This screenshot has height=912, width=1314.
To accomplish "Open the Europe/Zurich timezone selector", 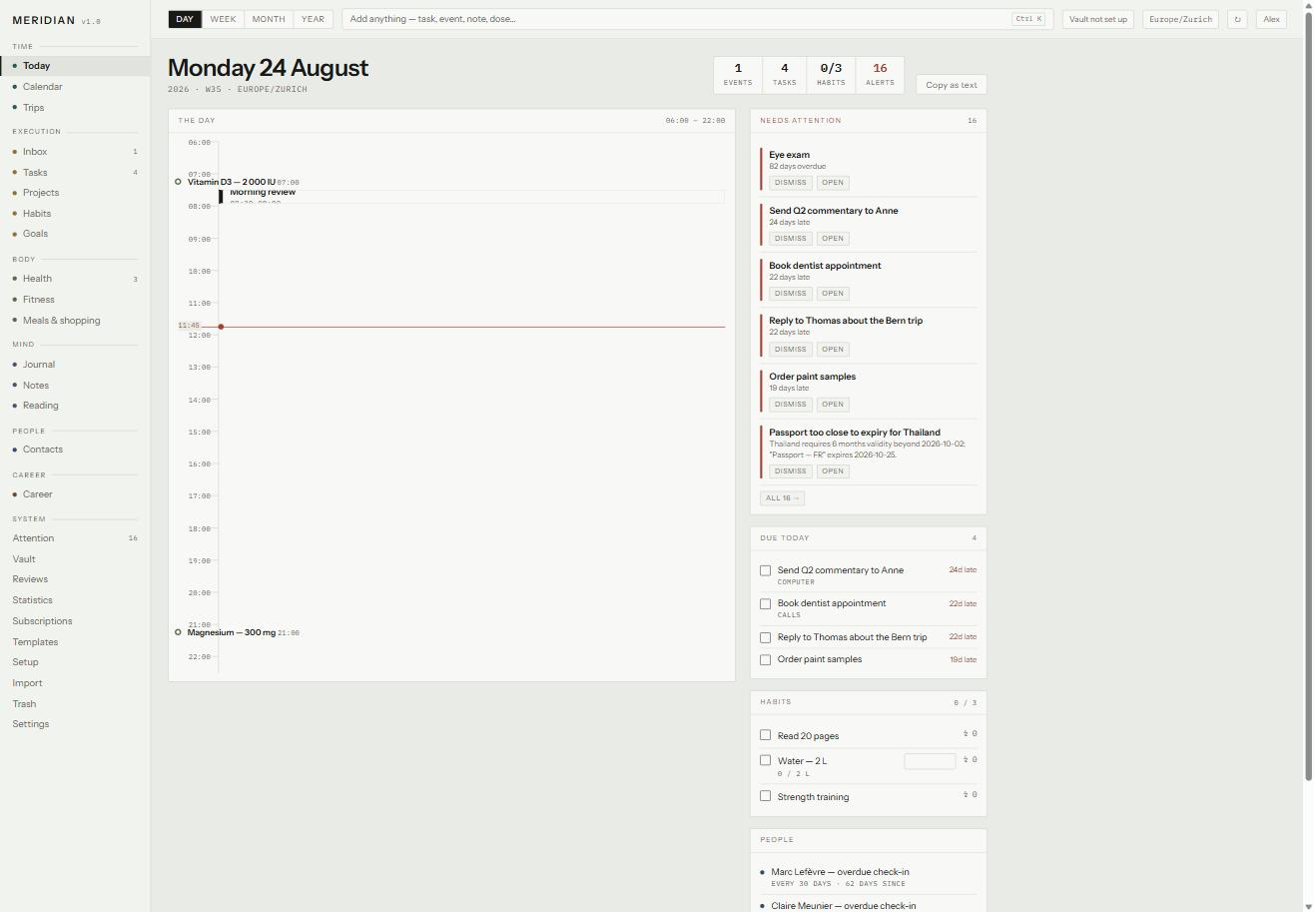I will [x=1180, y=19].
